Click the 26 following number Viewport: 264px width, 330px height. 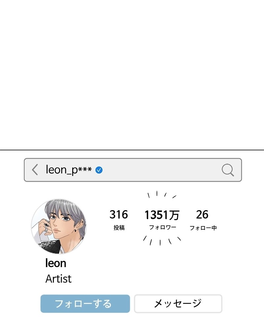coord(202,215)
